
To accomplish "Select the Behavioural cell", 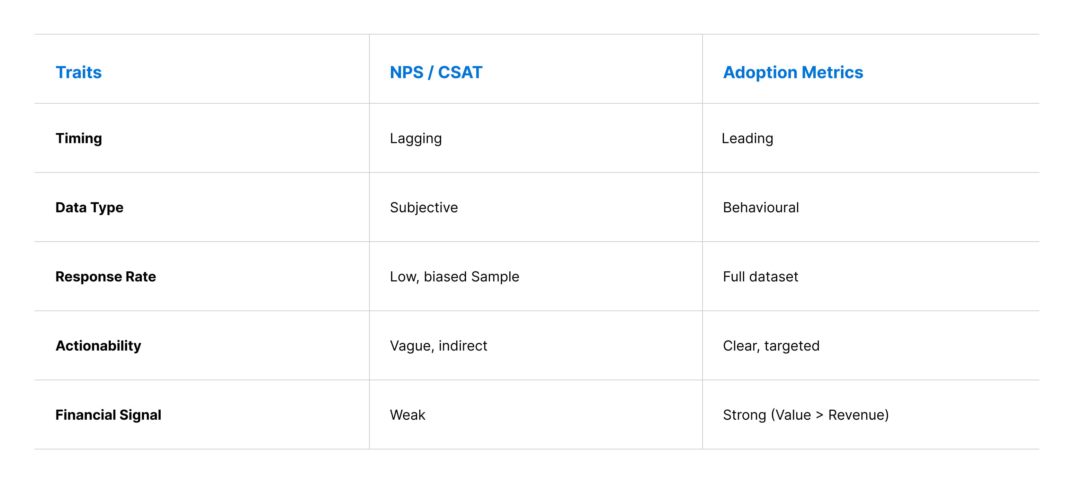I will pos(760,208).
